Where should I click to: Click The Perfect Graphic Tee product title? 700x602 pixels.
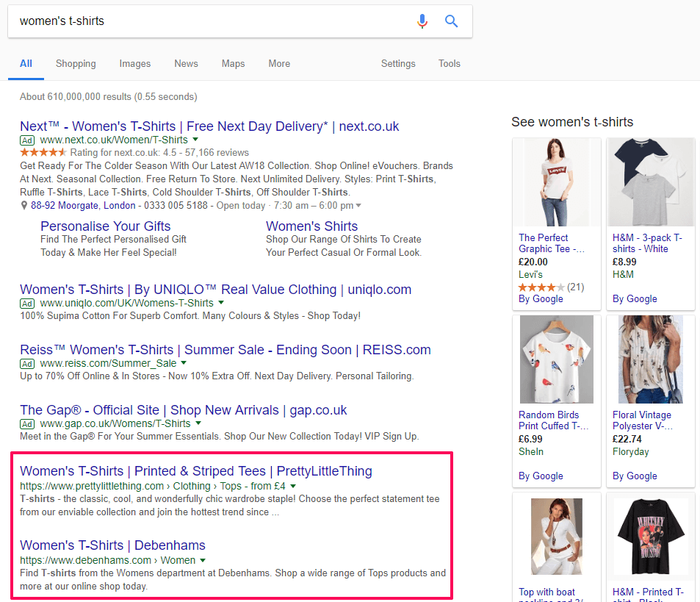[552, 243]
